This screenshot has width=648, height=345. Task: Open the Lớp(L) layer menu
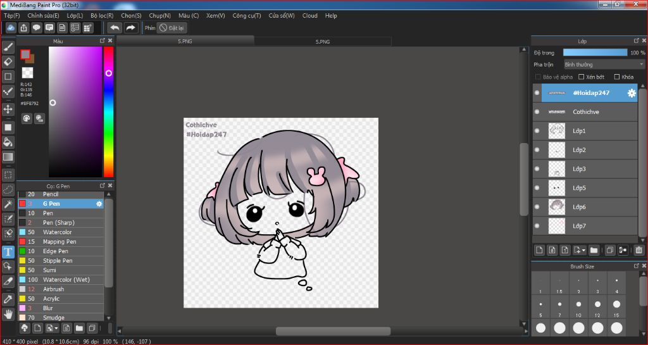click(75, 16)
